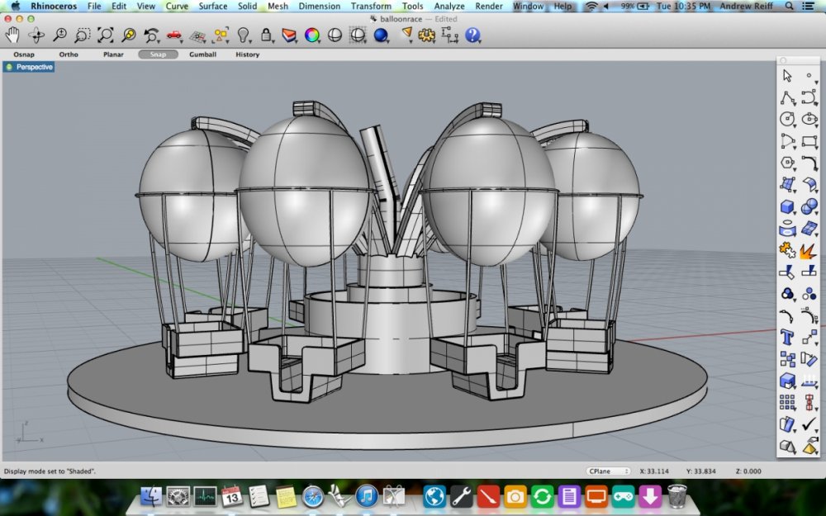
Task: Click the blue Help question mark icon
Action: pos(472,35)
